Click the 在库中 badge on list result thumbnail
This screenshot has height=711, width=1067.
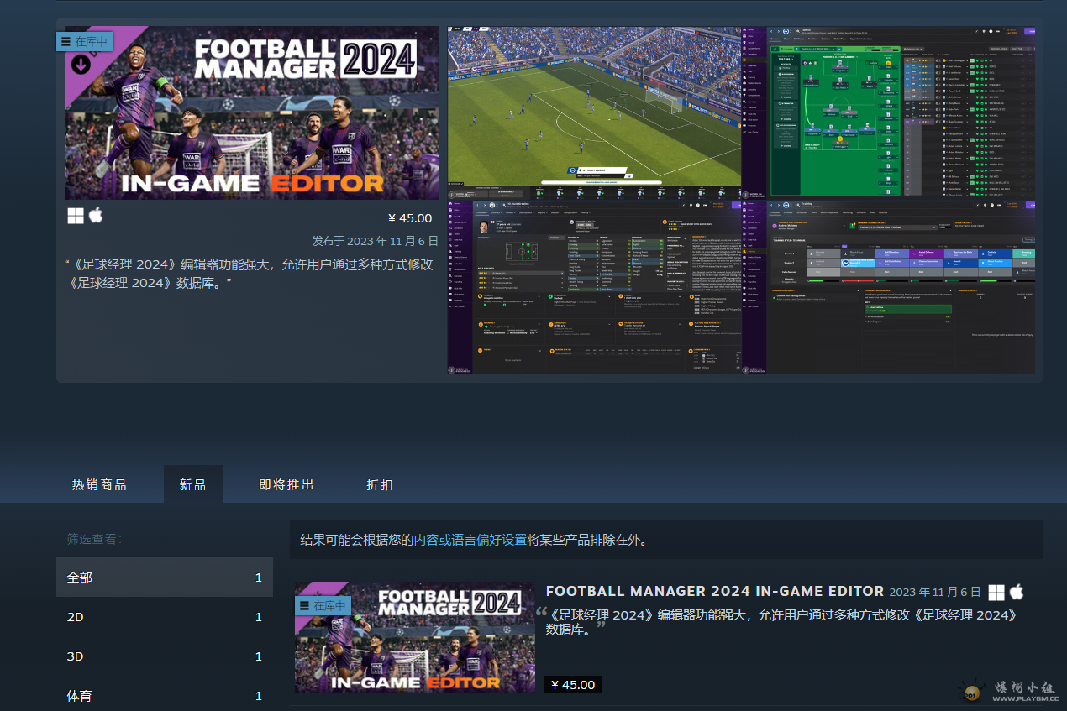(x=323, y=605)
